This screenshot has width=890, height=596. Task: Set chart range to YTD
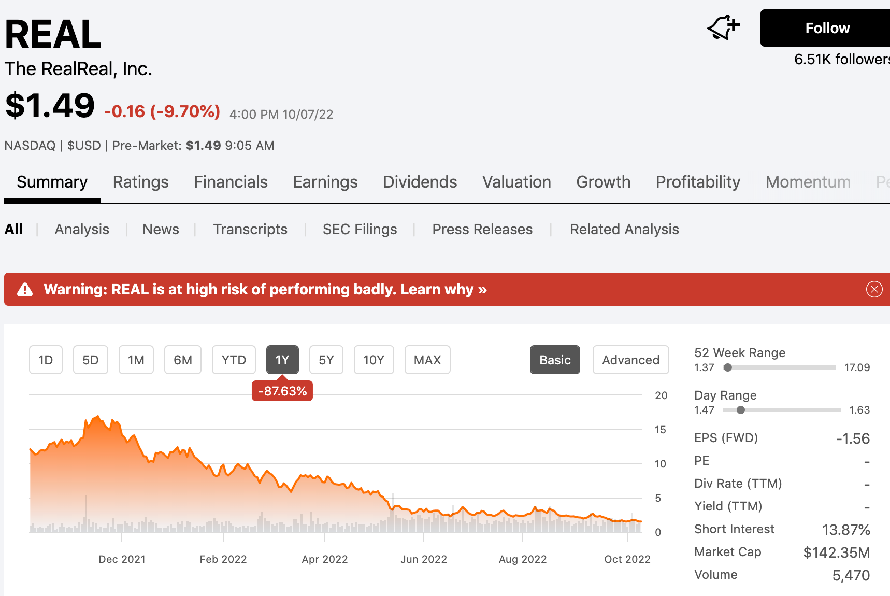tap(234, 360)
